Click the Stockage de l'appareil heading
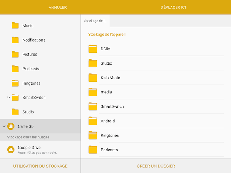Viewport: 231px width, 173px height. [x=107, y=35]
